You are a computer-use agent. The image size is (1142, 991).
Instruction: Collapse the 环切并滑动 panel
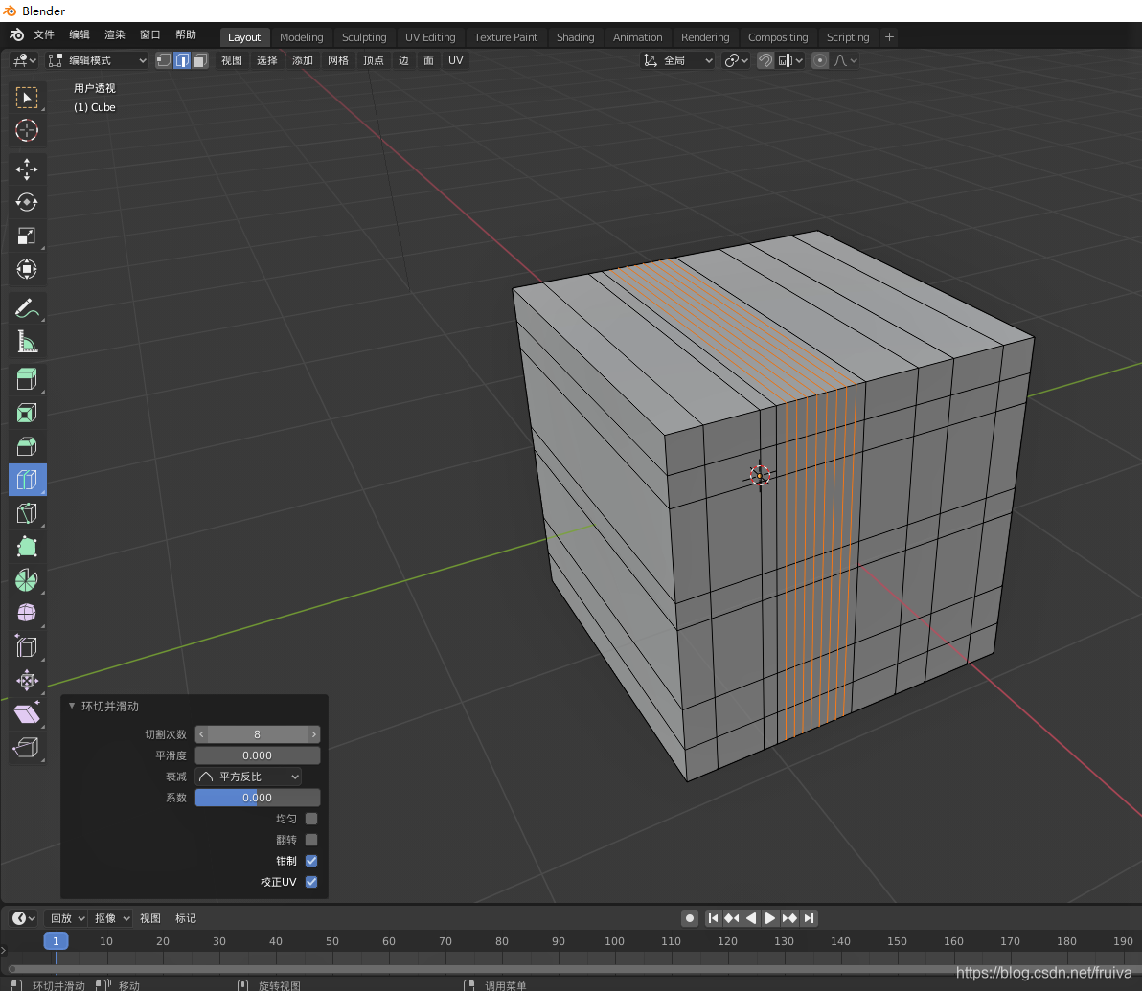[x=71, y=707]
